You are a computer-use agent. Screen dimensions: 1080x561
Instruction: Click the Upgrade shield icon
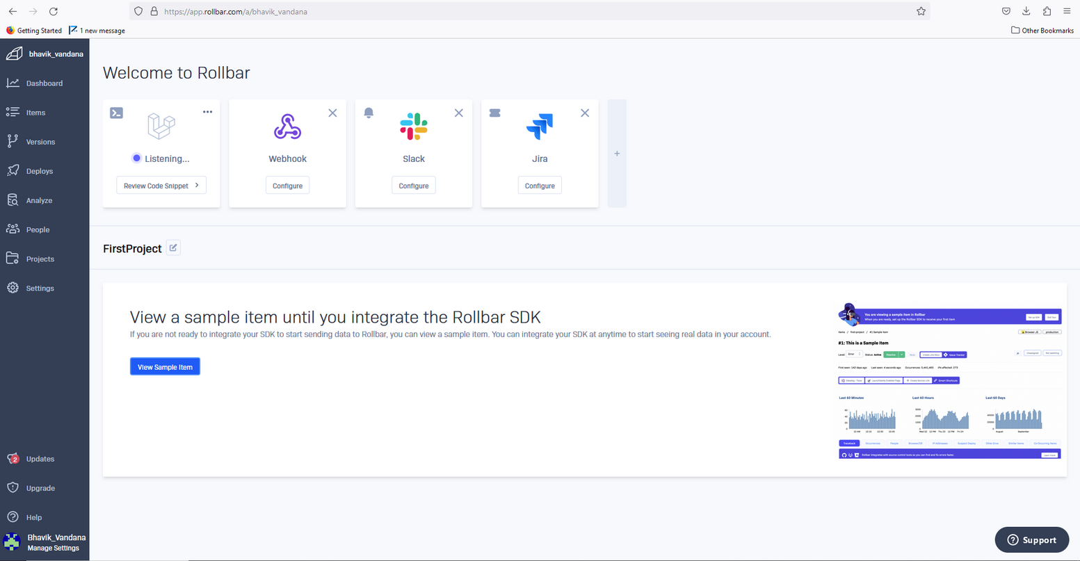[13, 488]
